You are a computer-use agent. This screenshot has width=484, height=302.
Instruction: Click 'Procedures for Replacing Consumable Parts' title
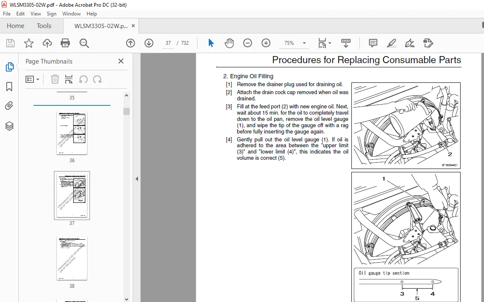tap(366, 60)
